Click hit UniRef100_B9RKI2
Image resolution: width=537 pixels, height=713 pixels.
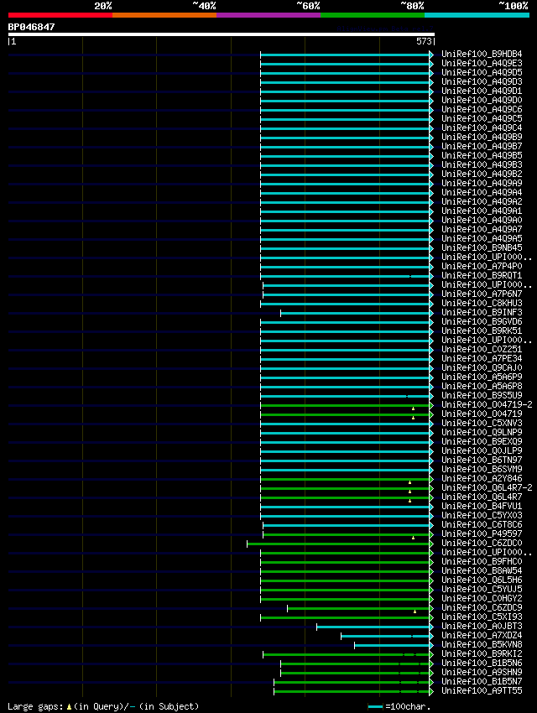point(482,654)
